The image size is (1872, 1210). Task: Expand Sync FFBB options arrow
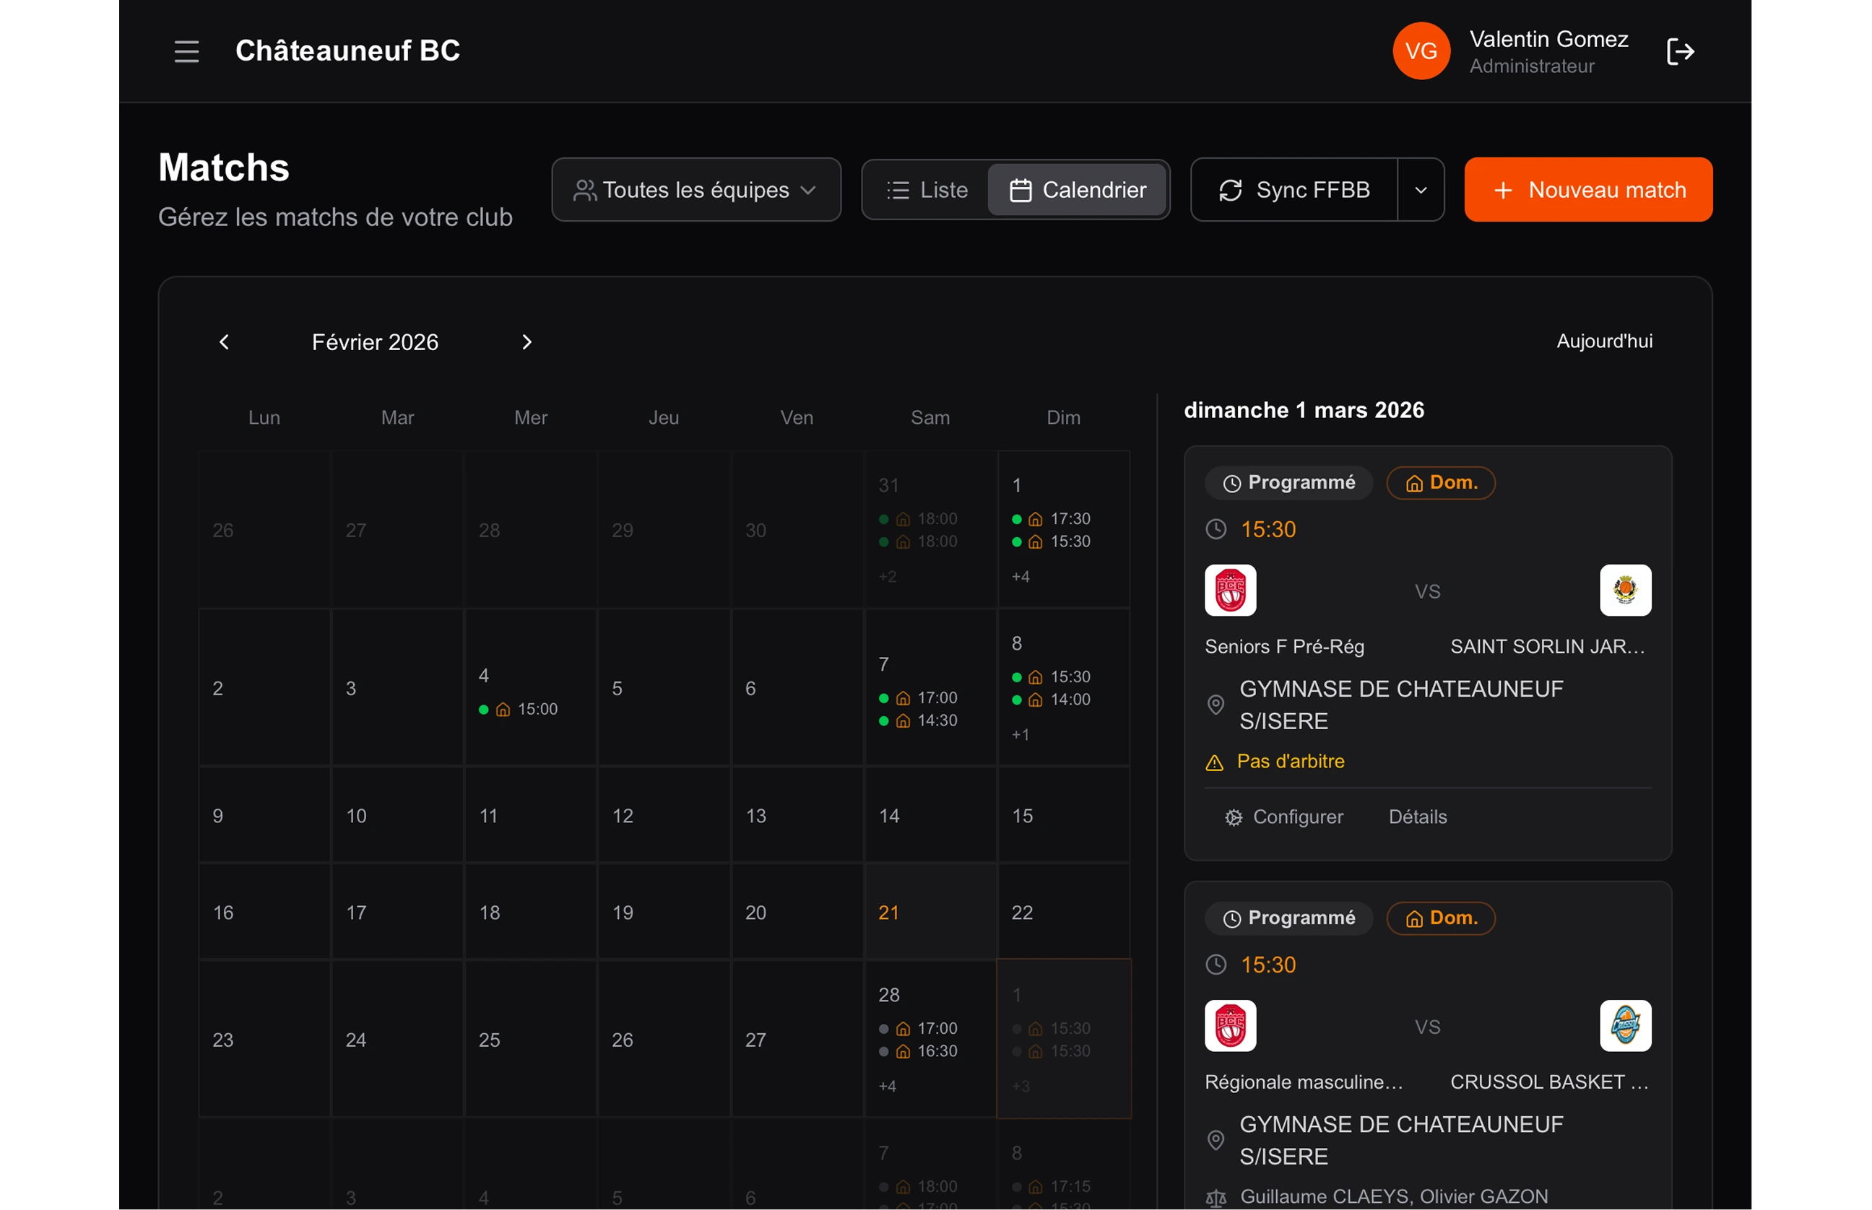coord(1420,190)
